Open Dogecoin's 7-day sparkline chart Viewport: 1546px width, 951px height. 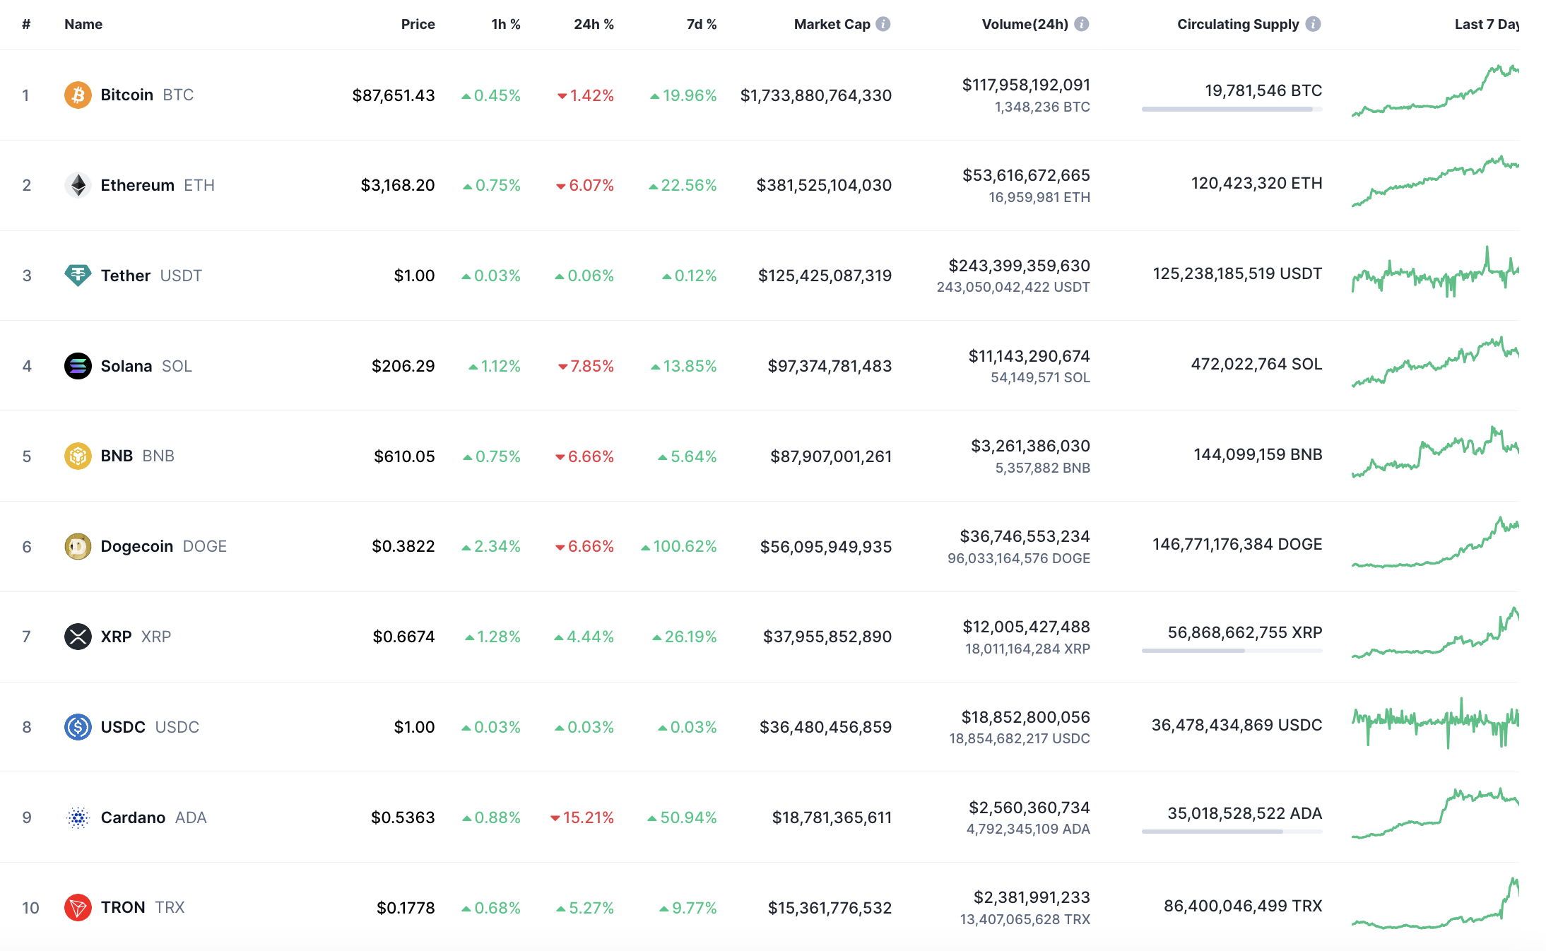[1434, 544]
